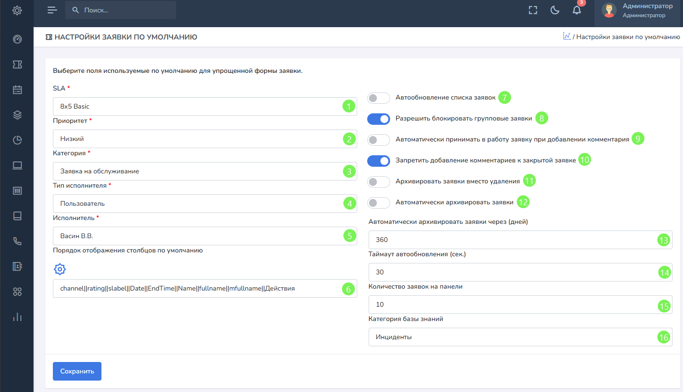Viewport: 683px width, 392px height.
Task: Enable Автообновление списка заявок toggle
Action: 379,98
